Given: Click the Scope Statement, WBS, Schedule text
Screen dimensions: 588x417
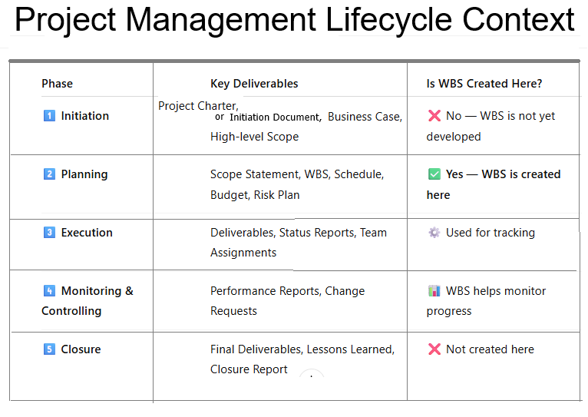Looking at the screenshot, I should point(297,174).
